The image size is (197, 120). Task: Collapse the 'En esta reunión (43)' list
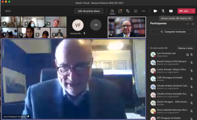tap(149, 48)
